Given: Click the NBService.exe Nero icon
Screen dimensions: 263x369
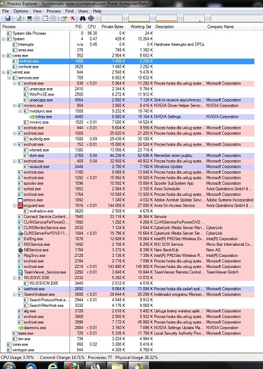Looking at the screenshot, I should (x=20, y=250).
